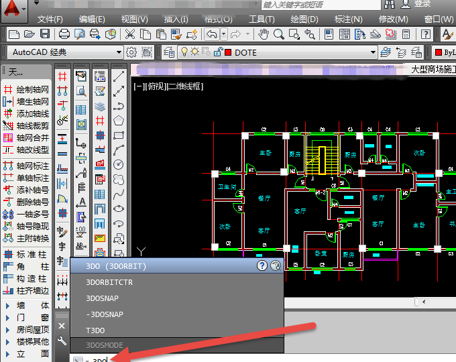Click the command line input
The image size is (456, 362).
pyautogui.click(x=262, y=359)
